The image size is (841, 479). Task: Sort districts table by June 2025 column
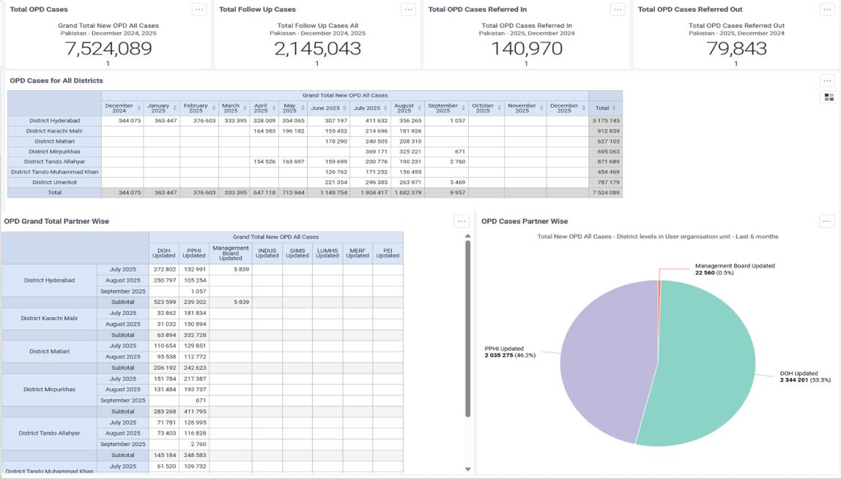[344, 108]
